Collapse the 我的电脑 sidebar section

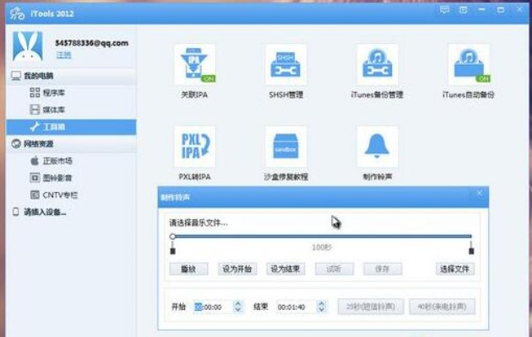point(34,76)
